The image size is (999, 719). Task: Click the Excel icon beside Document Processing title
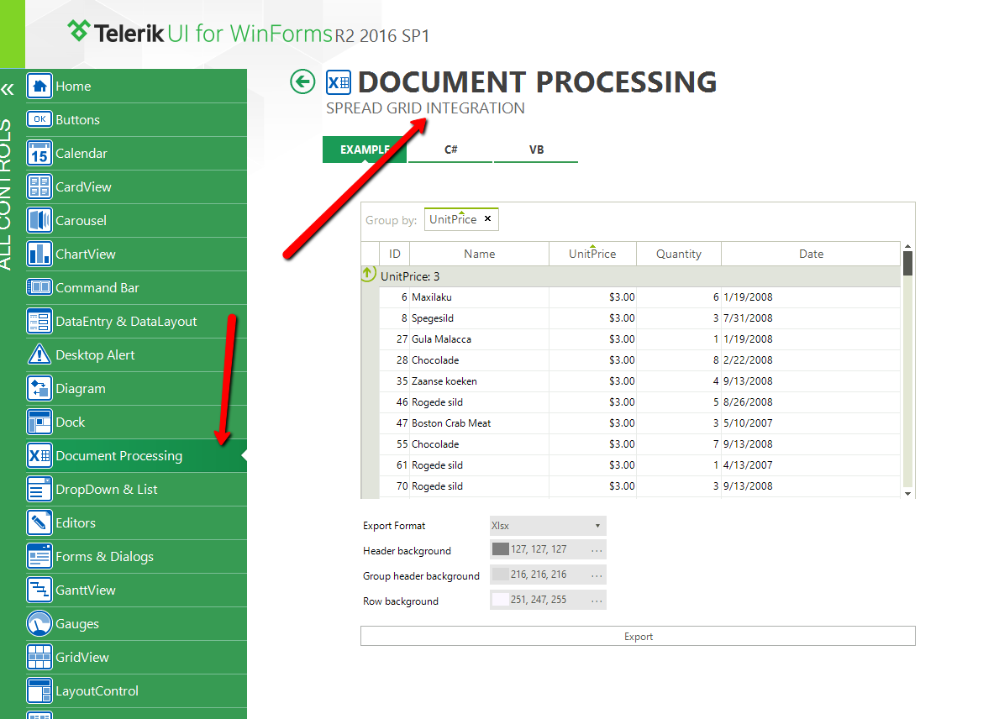(339, 82)
